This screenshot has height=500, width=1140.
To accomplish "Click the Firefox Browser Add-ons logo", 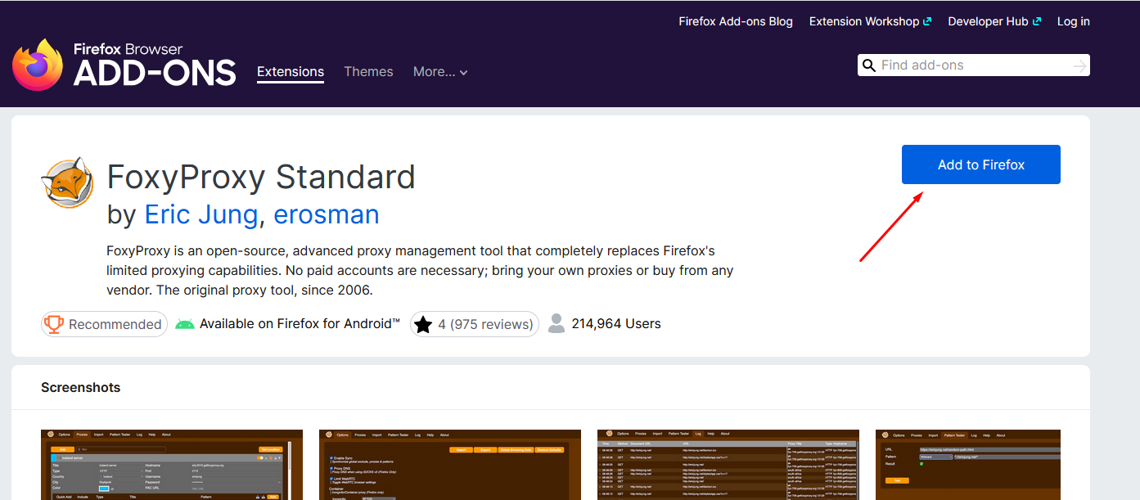I will [x=123, y=65].
